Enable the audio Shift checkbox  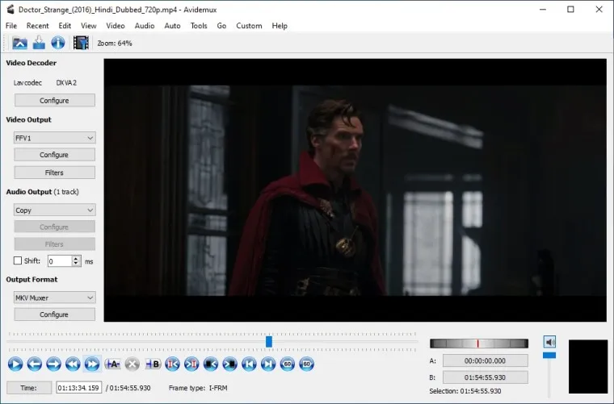click(18, 260)
